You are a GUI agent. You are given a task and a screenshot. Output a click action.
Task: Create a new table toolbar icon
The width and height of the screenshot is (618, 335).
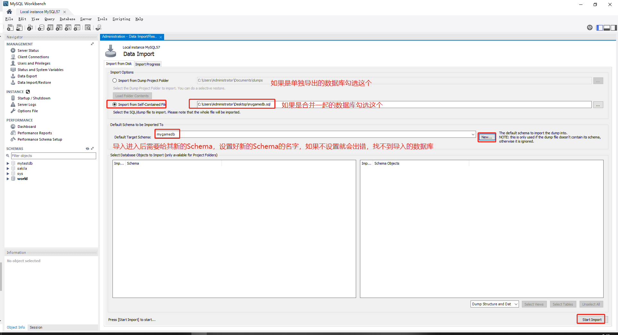[50, 27]
